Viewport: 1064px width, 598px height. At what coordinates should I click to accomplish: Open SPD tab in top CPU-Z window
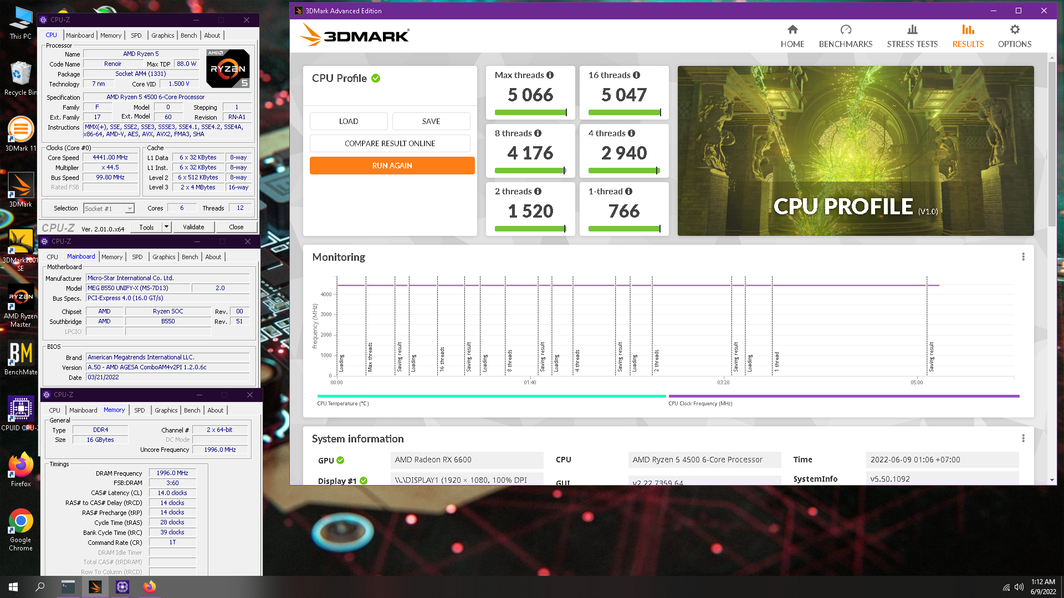pos(136,35)
